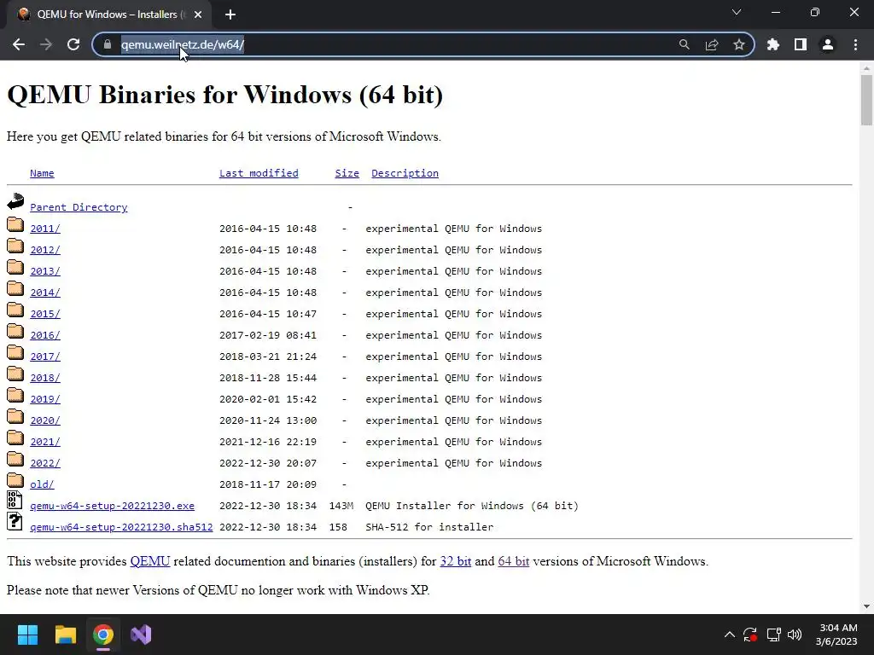The height and width of the screenshot is (655, 874).
Task: Click Chrome icon in taskbar
Action: [x=103, y=635]
